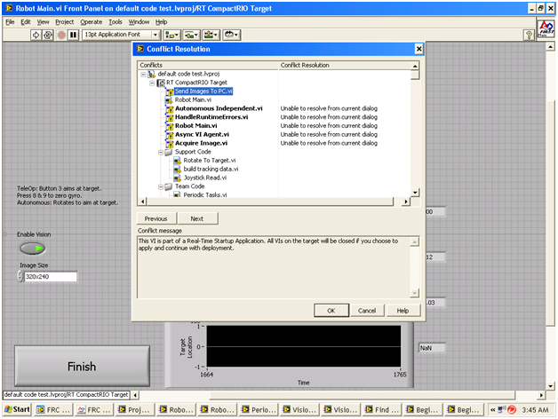Screen dimensions: 558x419
Task: Expand hidden system tray icons chevron
Action: pyautogui.click(x=493, y=410)
